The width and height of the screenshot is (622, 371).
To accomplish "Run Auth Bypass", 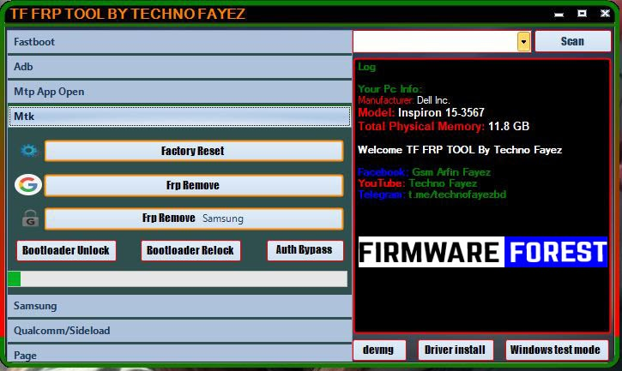I will pyautogui.click(x=305, y=250).
